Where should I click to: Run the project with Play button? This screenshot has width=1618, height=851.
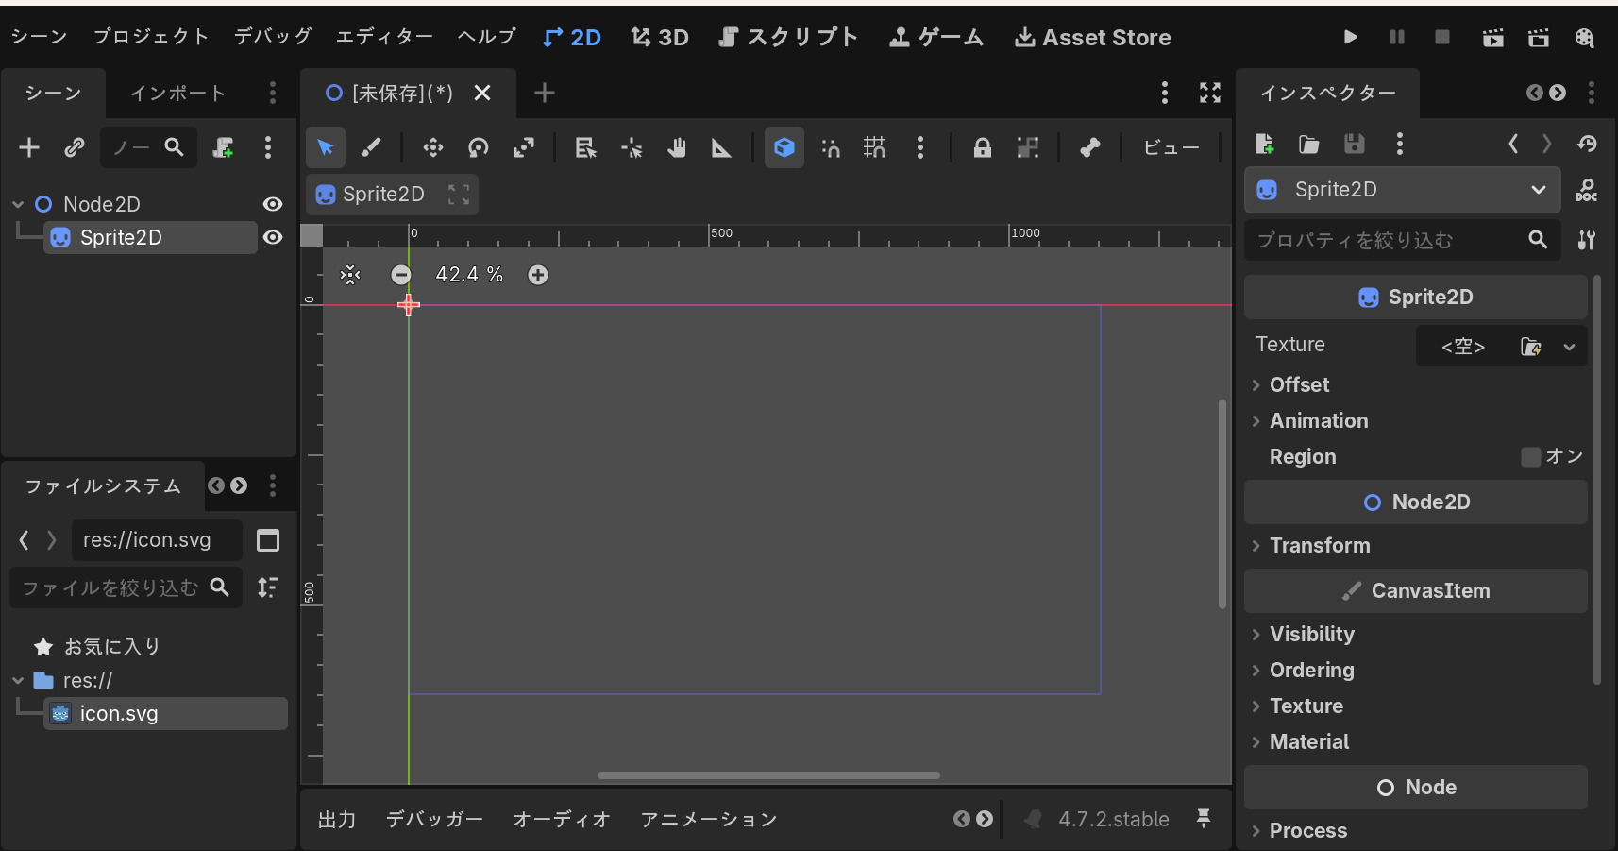coord(1351,37)
